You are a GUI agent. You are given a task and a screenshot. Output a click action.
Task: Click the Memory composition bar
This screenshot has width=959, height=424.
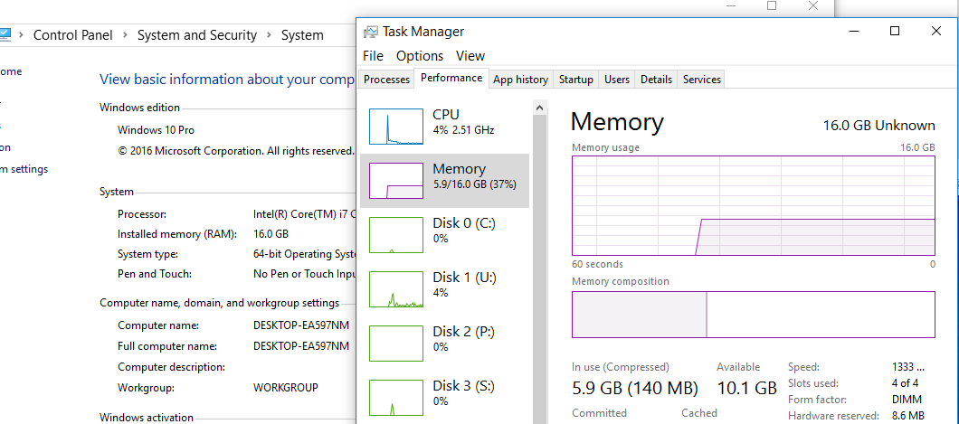754,315
